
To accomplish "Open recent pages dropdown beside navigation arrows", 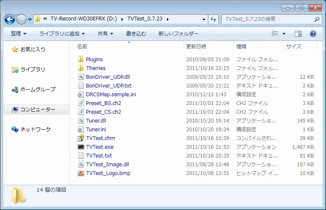I will [30, 20].
